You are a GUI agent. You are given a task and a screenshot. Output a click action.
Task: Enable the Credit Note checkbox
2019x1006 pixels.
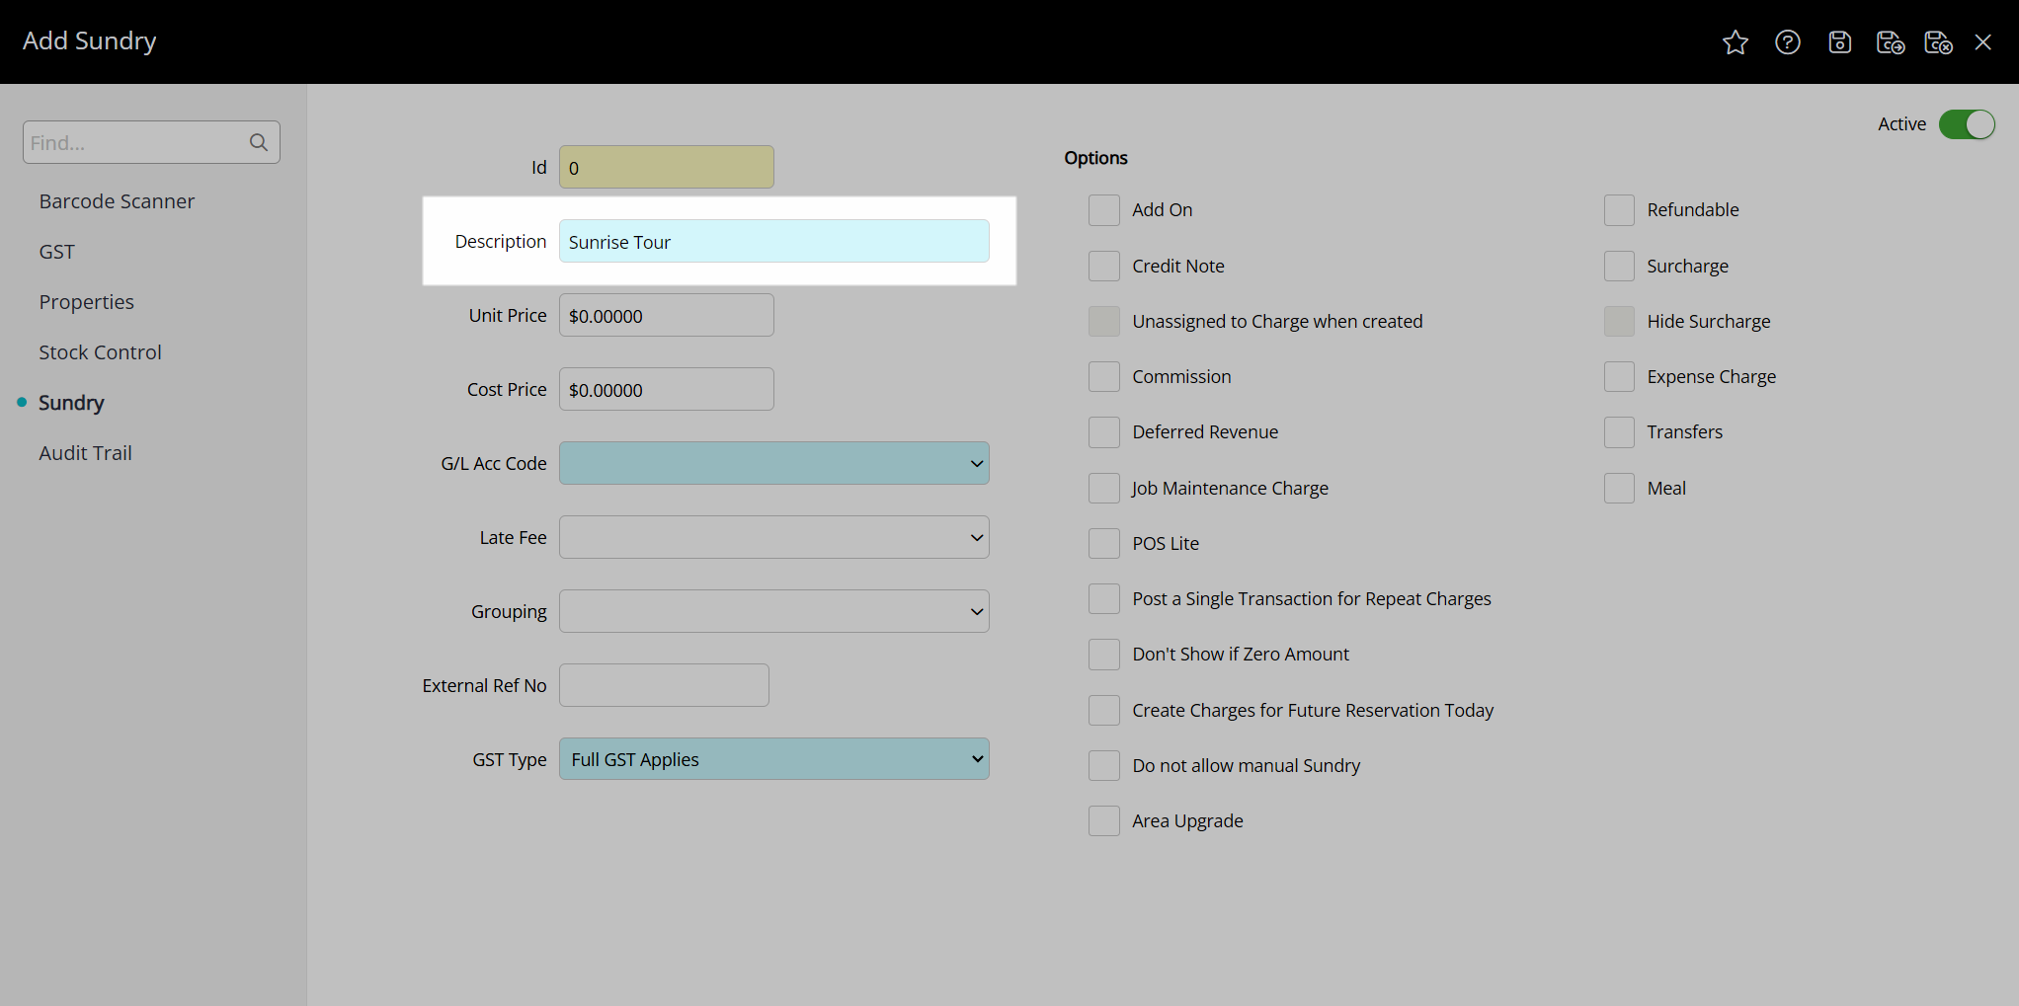tap(1104, 266)
